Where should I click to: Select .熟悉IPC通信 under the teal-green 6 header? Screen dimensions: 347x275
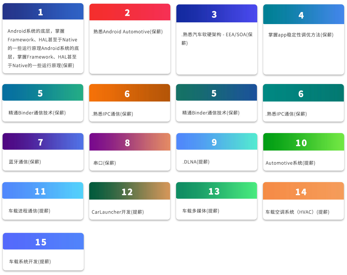click(286, 114)
